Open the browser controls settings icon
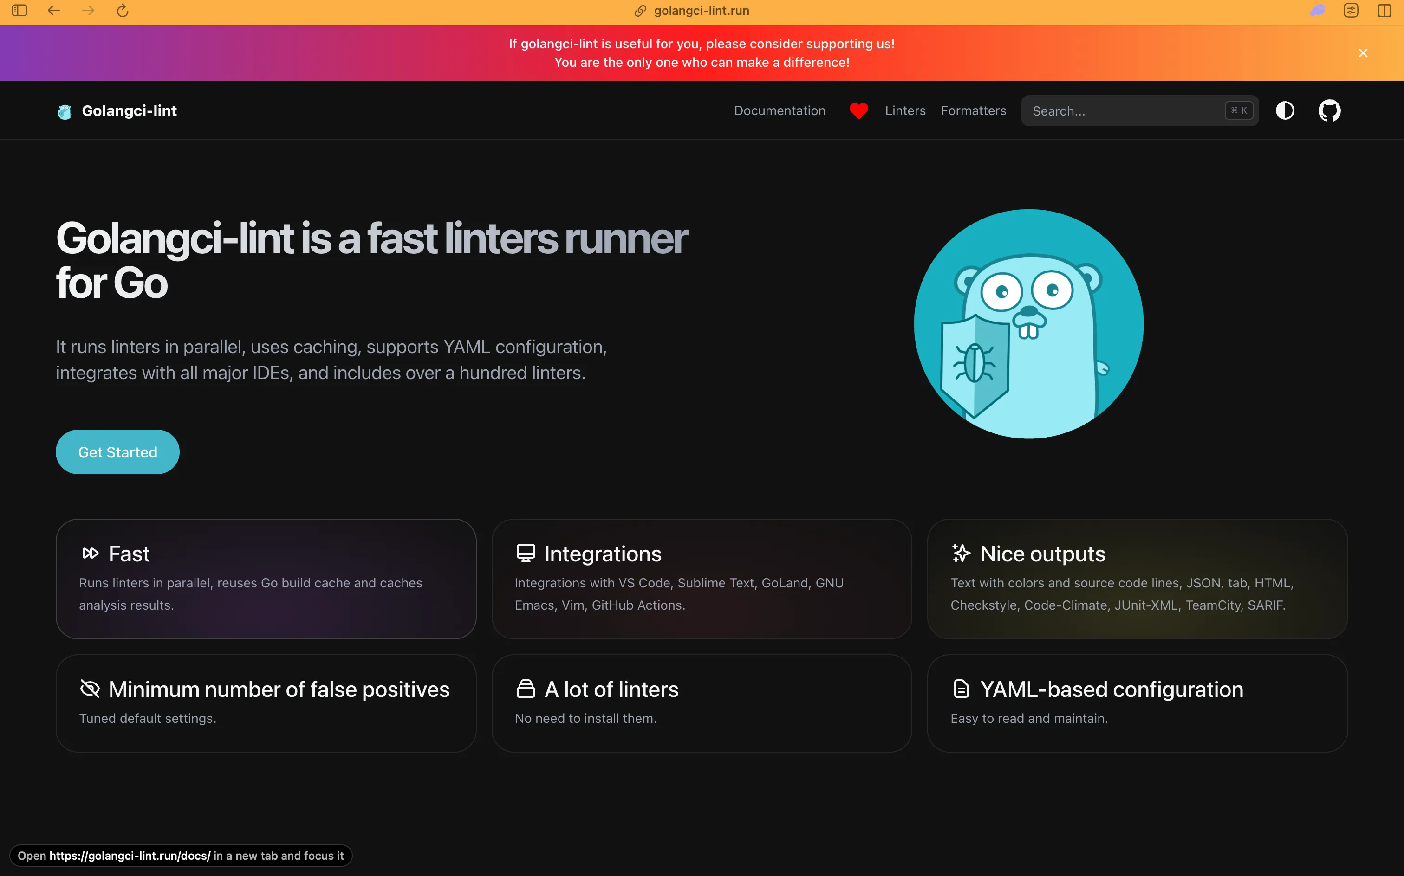 (1351, 10)
